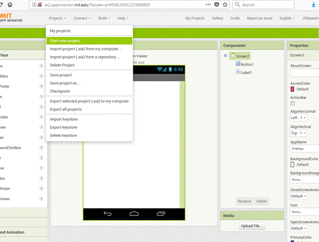Select Start new project
Screen dimensions: 319x242
(x=89, y=40)
